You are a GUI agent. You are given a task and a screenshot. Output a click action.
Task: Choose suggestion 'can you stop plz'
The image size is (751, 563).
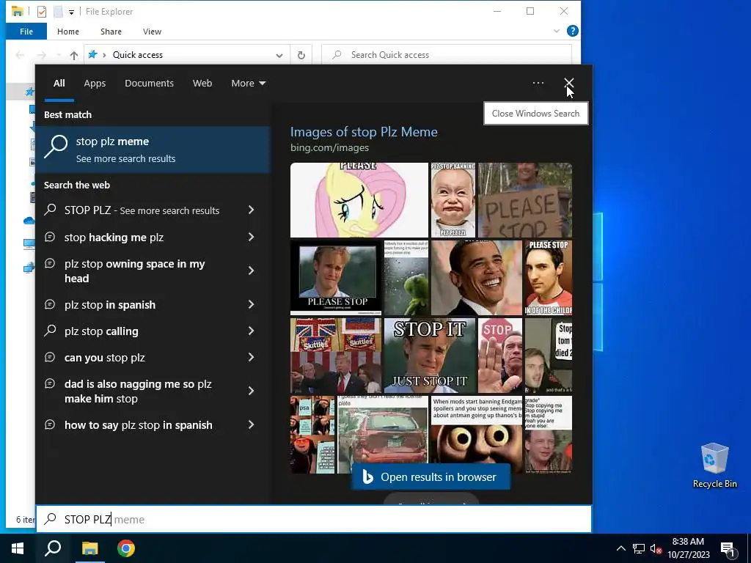[105, 358]
